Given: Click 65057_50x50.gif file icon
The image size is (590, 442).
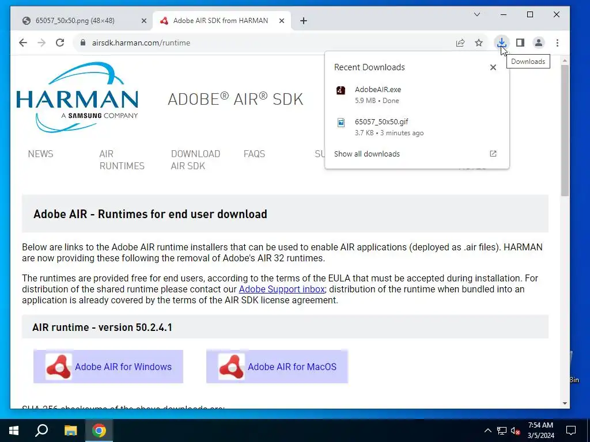Looking at the screenshot, I should (341, 123).
